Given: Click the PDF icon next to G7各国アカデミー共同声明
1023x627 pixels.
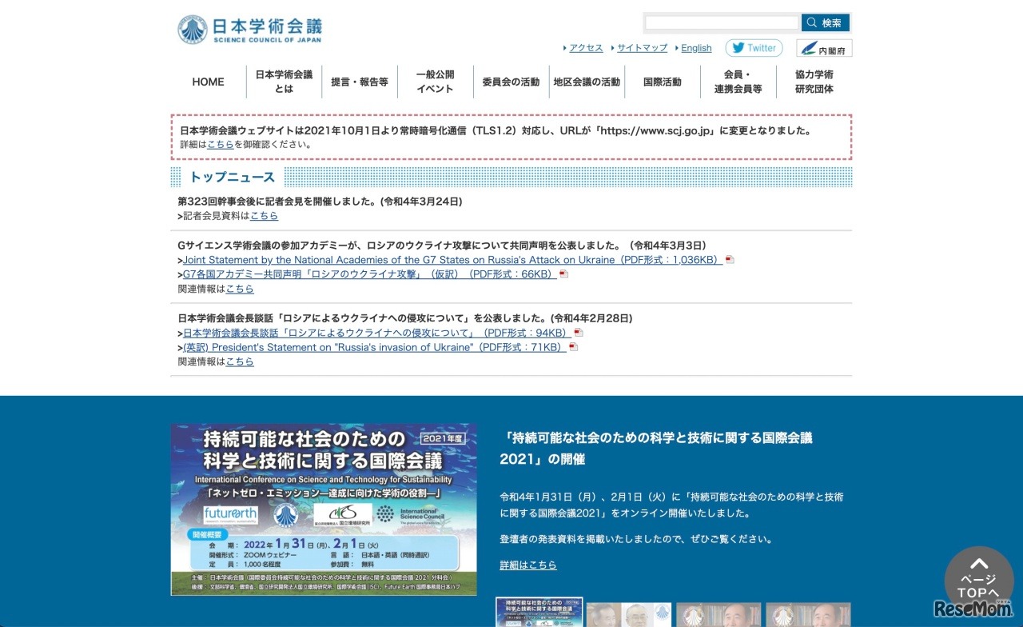Looking at the screenshot, I should 563,274.
